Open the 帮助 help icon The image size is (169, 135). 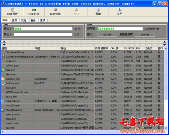click(98, 10)
